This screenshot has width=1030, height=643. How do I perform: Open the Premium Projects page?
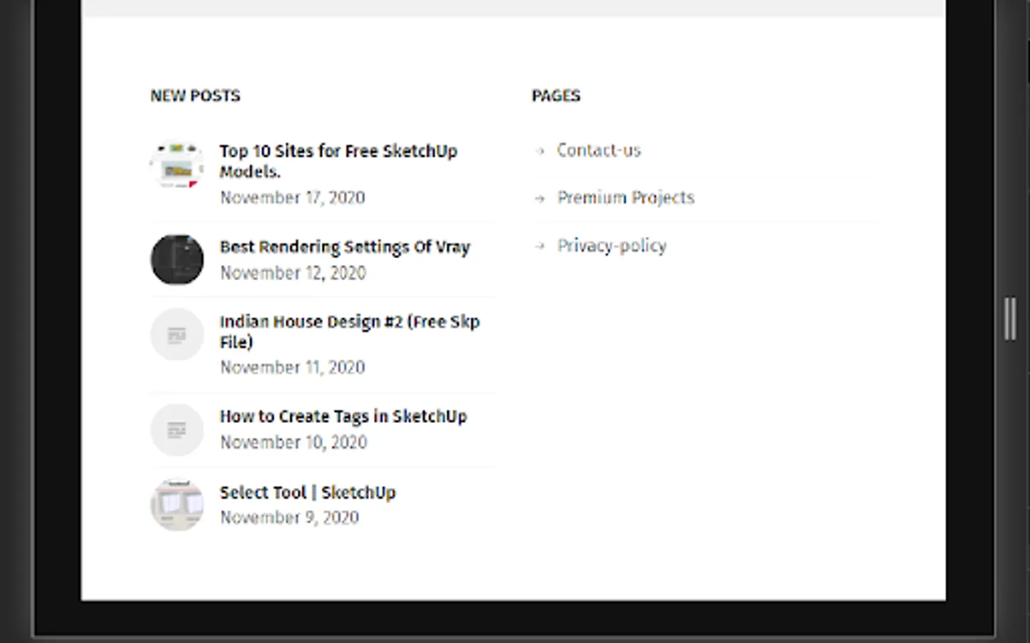pos(625,198)
